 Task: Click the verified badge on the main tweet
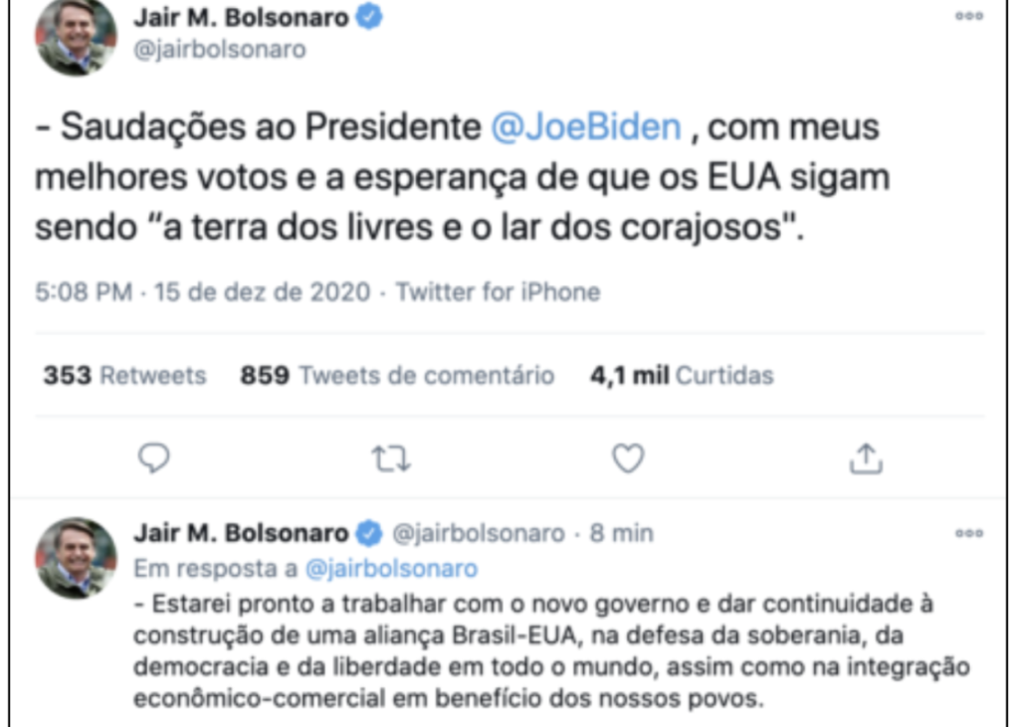click(370, 17)
